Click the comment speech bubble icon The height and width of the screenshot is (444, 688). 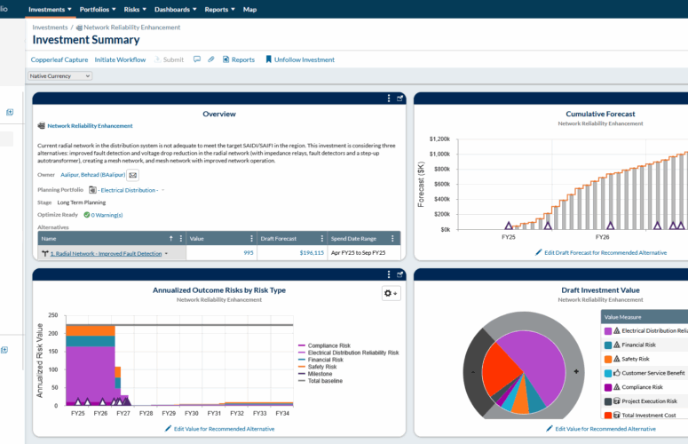197,59
